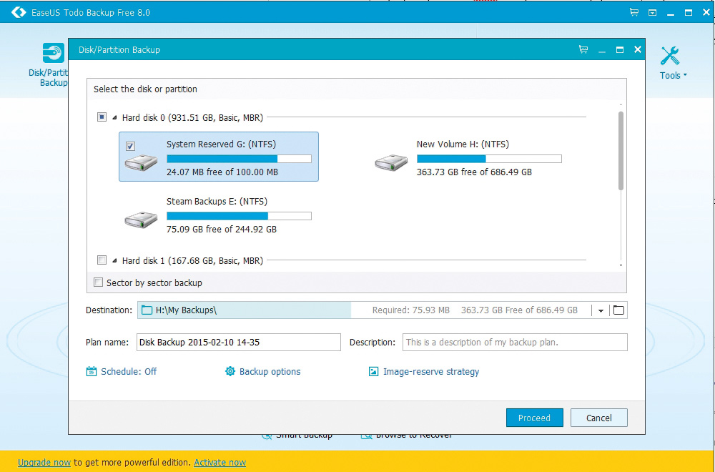715x472 pixels.
Task: Open the Schedule: Off link
Action: (129, 371)
